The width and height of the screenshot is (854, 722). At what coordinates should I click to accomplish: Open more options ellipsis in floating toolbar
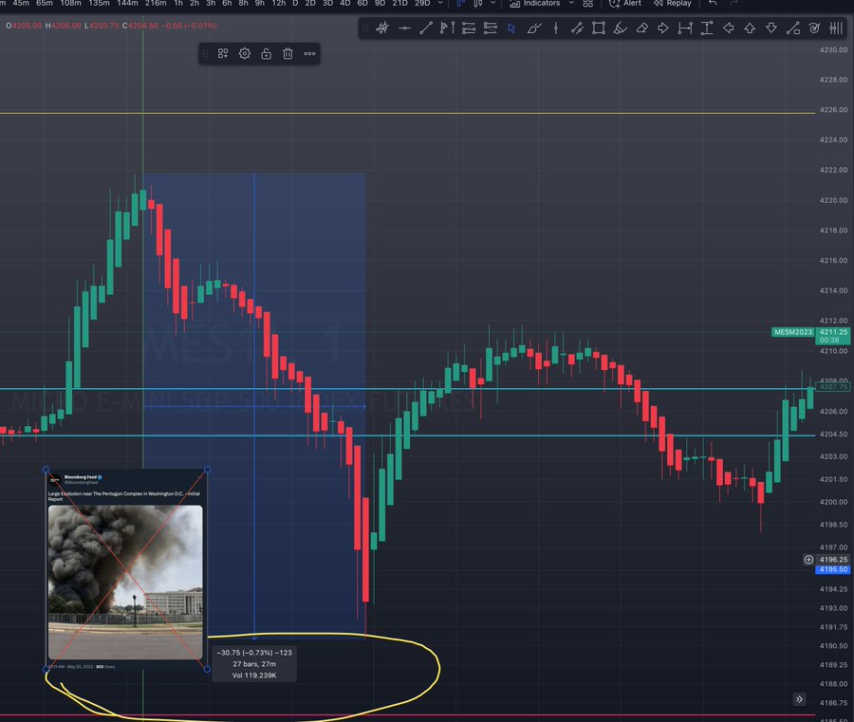click(309, 53)
